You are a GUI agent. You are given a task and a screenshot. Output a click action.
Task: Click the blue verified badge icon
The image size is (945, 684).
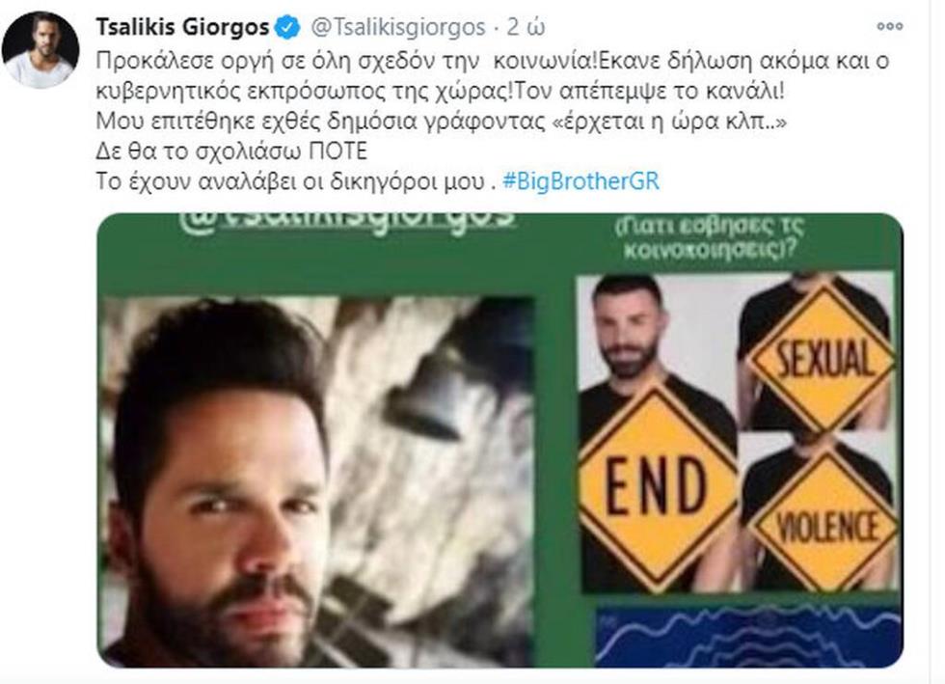(288, 27)
